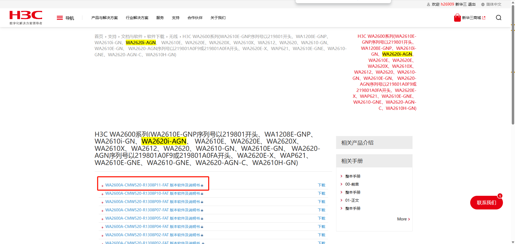
Task: Go to 文档与软件 breadcrumb
Action: [x=132, y=36]
